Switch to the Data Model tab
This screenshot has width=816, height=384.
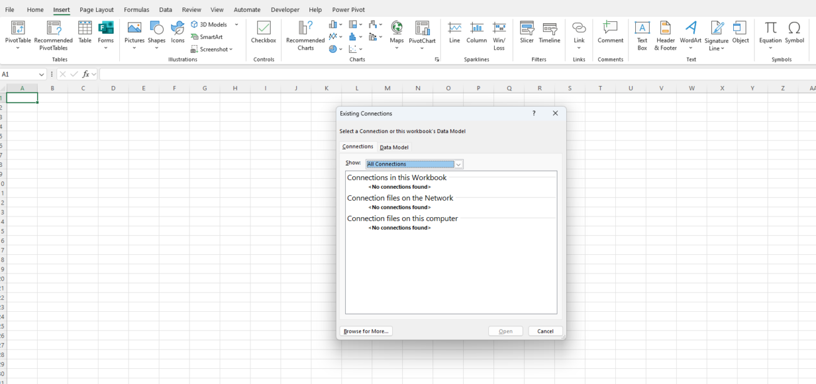pyautogui.click(x=394, y=147)
